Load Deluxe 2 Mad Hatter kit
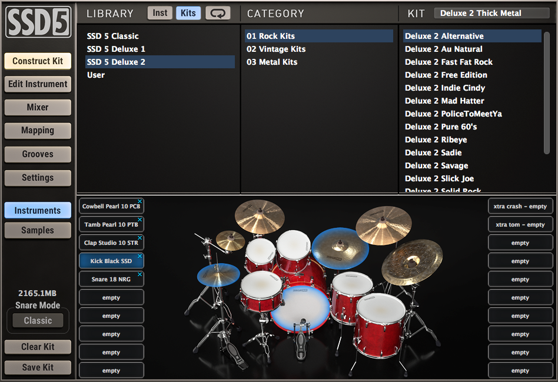The height and width of the screenshot is (382, 558). (472, 101)
